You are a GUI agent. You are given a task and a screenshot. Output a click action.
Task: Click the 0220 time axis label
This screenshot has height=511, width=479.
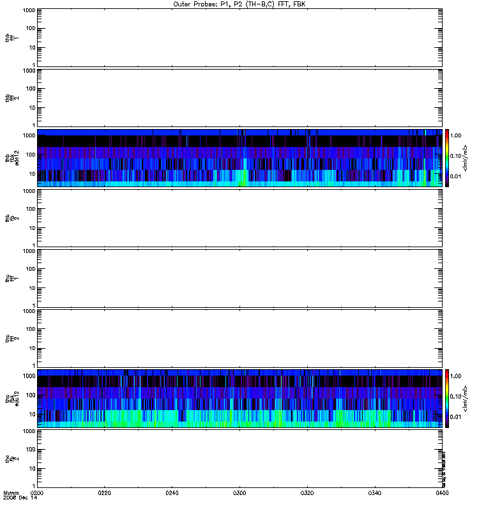[104, 493]
